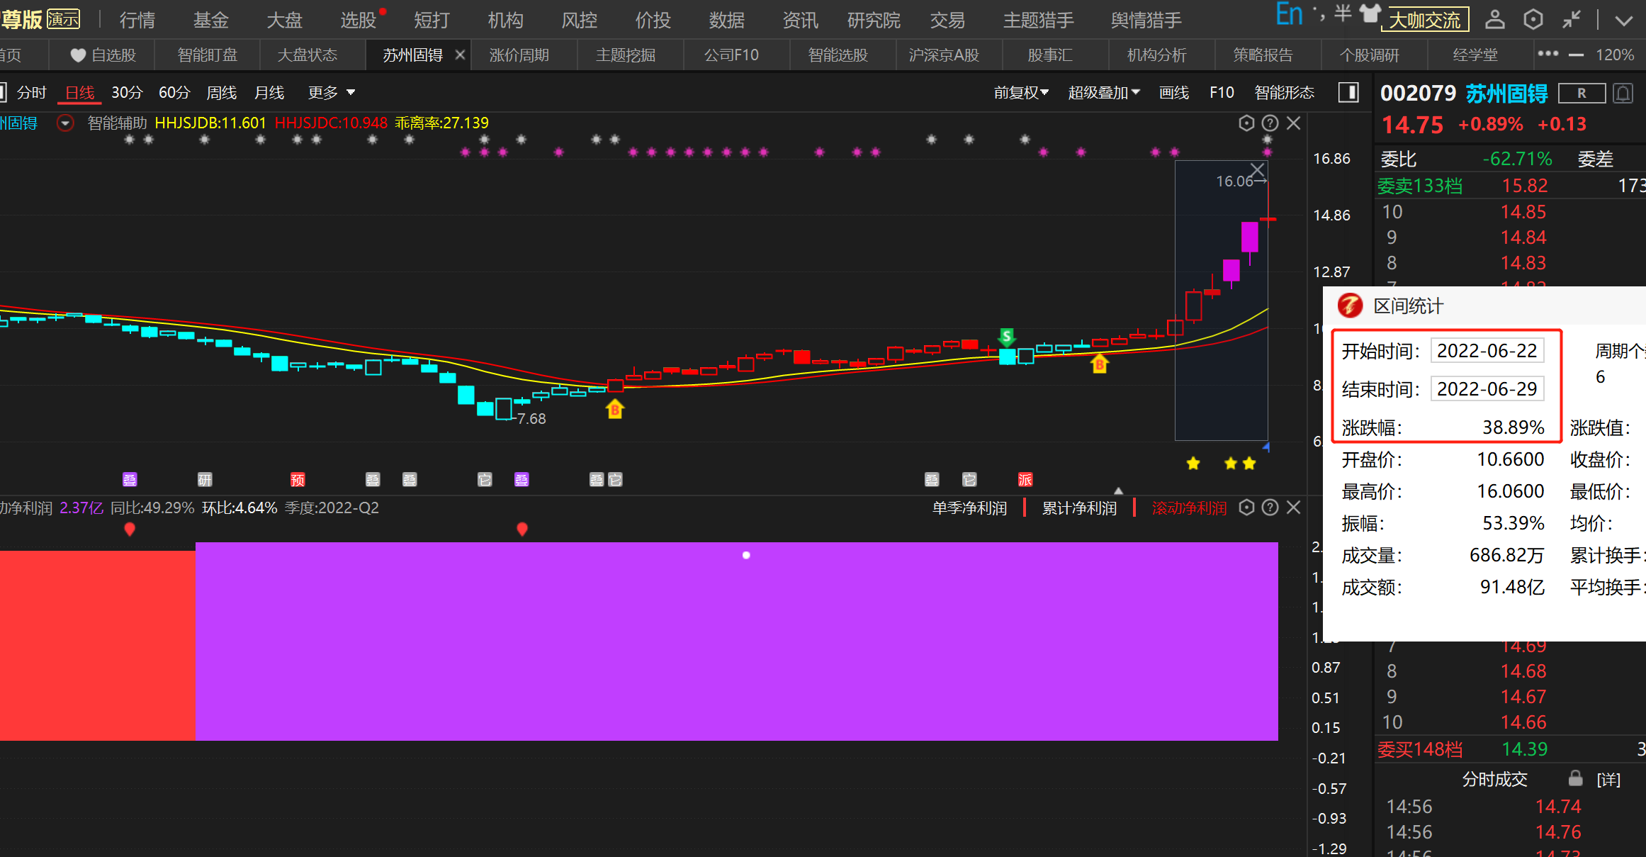Click the alert bell icon for 002079
This screenshot has height=857, width=1646.
(x=1623, y=93)
